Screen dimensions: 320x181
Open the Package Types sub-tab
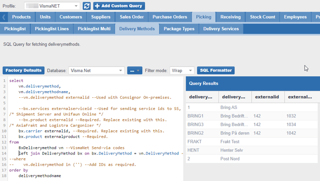(x=179, y=29)
